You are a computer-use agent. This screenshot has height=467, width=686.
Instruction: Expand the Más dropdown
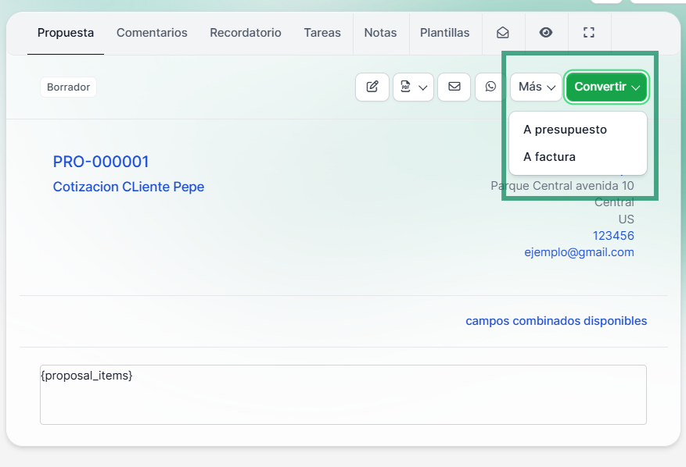(x=537, y=87)
